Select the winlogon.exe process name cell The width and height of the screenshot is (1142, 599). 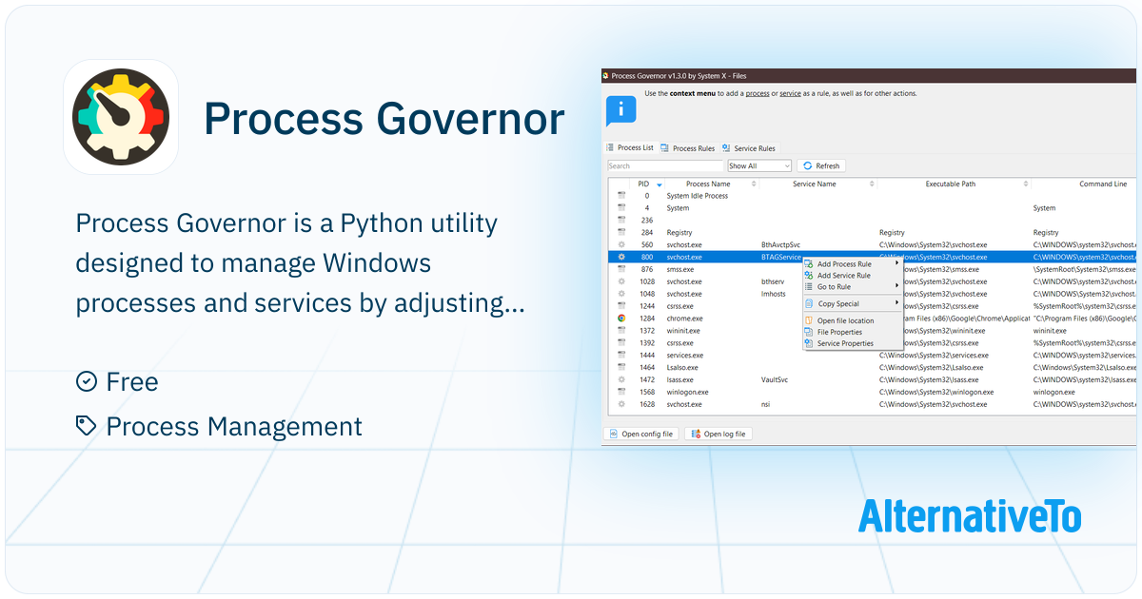(688, 392)
